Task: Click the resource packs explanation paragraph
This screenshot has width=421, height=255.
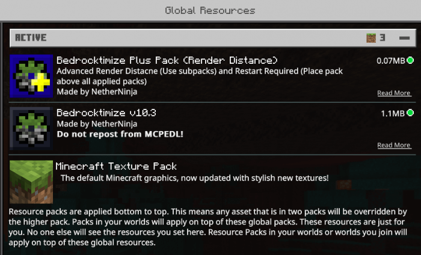Action: pos(208,227)
